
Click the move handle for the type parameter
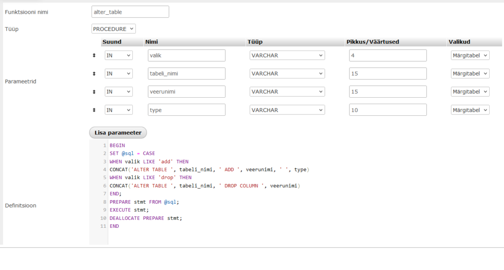pos(94,110)
